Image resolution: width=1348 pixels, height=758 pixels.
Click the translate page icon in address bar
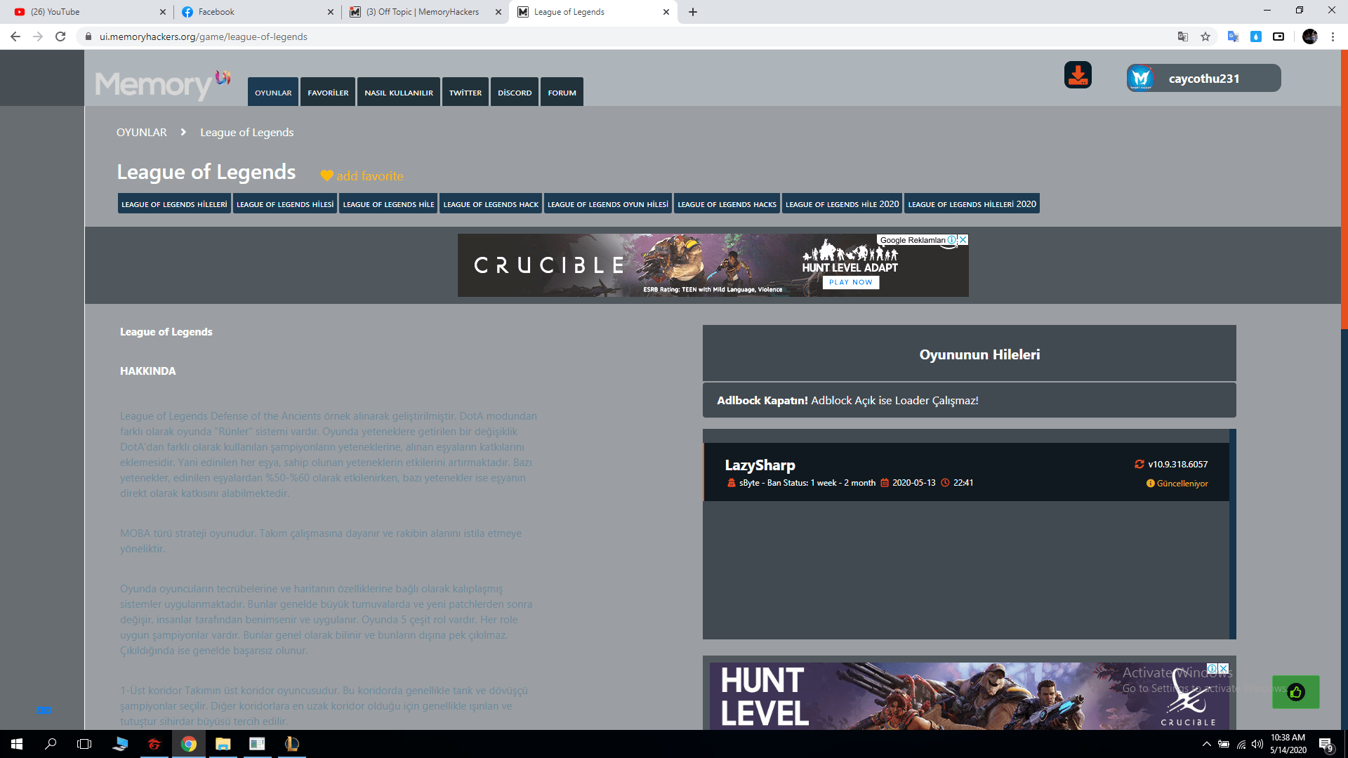[x=1183, y=36]
